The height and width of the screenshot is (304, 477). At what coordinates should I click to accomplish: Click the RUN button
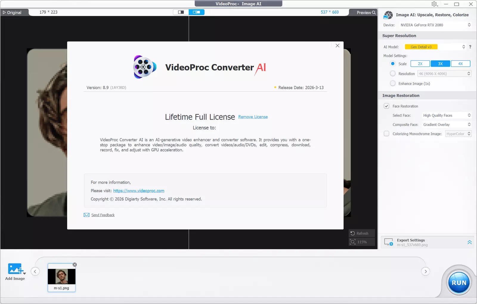[x=459, y=283]
